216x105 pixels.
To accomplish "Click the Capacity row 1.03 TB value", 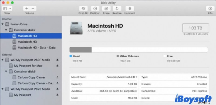I will click(x=132, y=84).
